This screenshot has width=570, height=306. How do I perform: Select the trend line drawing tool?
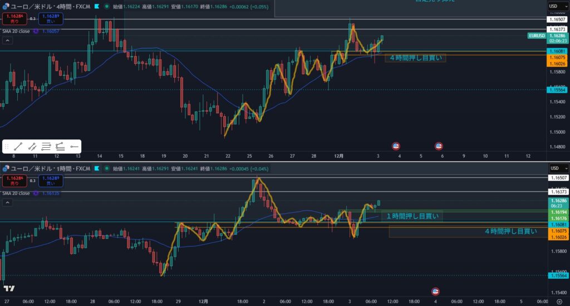18,147
